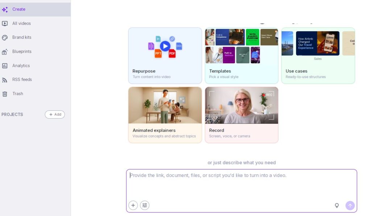
Task: Click the plus attachment icon in prompt box
Action: [133, 206]
